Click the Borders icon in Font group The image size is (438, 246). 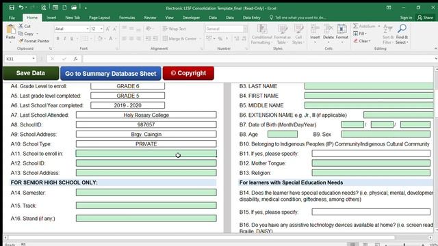tap(86, 38)
